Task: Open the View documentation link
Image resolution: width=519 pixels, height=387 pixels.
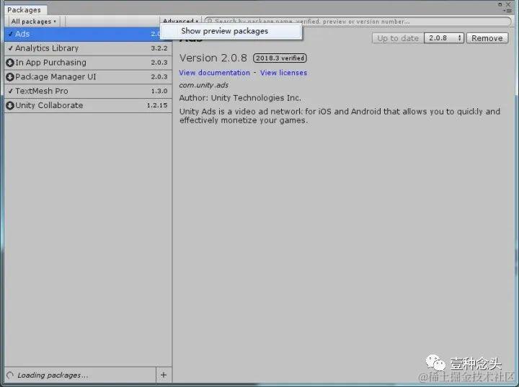Action: pyautogui.click(x=215, y=73)
